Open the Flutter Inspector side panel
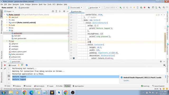This screenshot has width=169, height=95. click(167, 49)
